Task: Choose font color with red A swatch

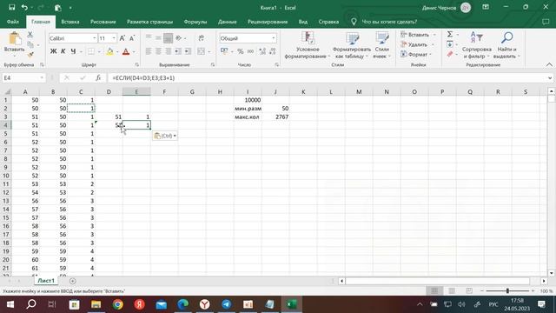Action: click(125, 51)
